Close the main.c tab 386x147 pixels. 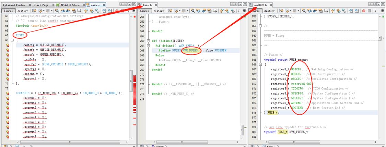tap(104, 5)
